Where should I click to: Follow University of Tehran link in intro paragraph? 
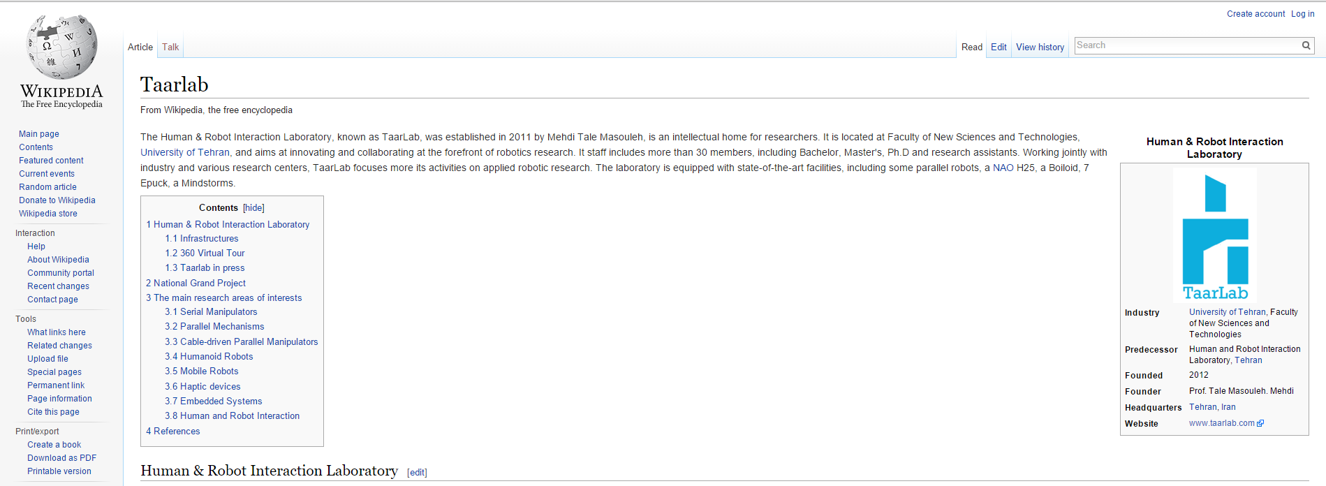coord(185,152)
